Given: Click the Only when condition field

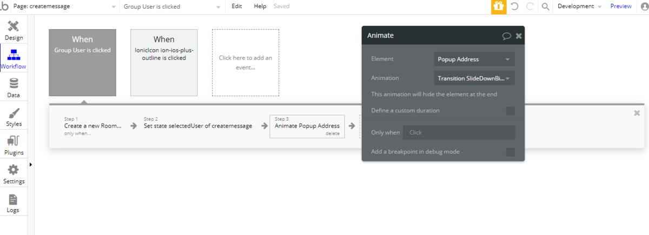Looking at the screenshot, I should click(459, 132).
